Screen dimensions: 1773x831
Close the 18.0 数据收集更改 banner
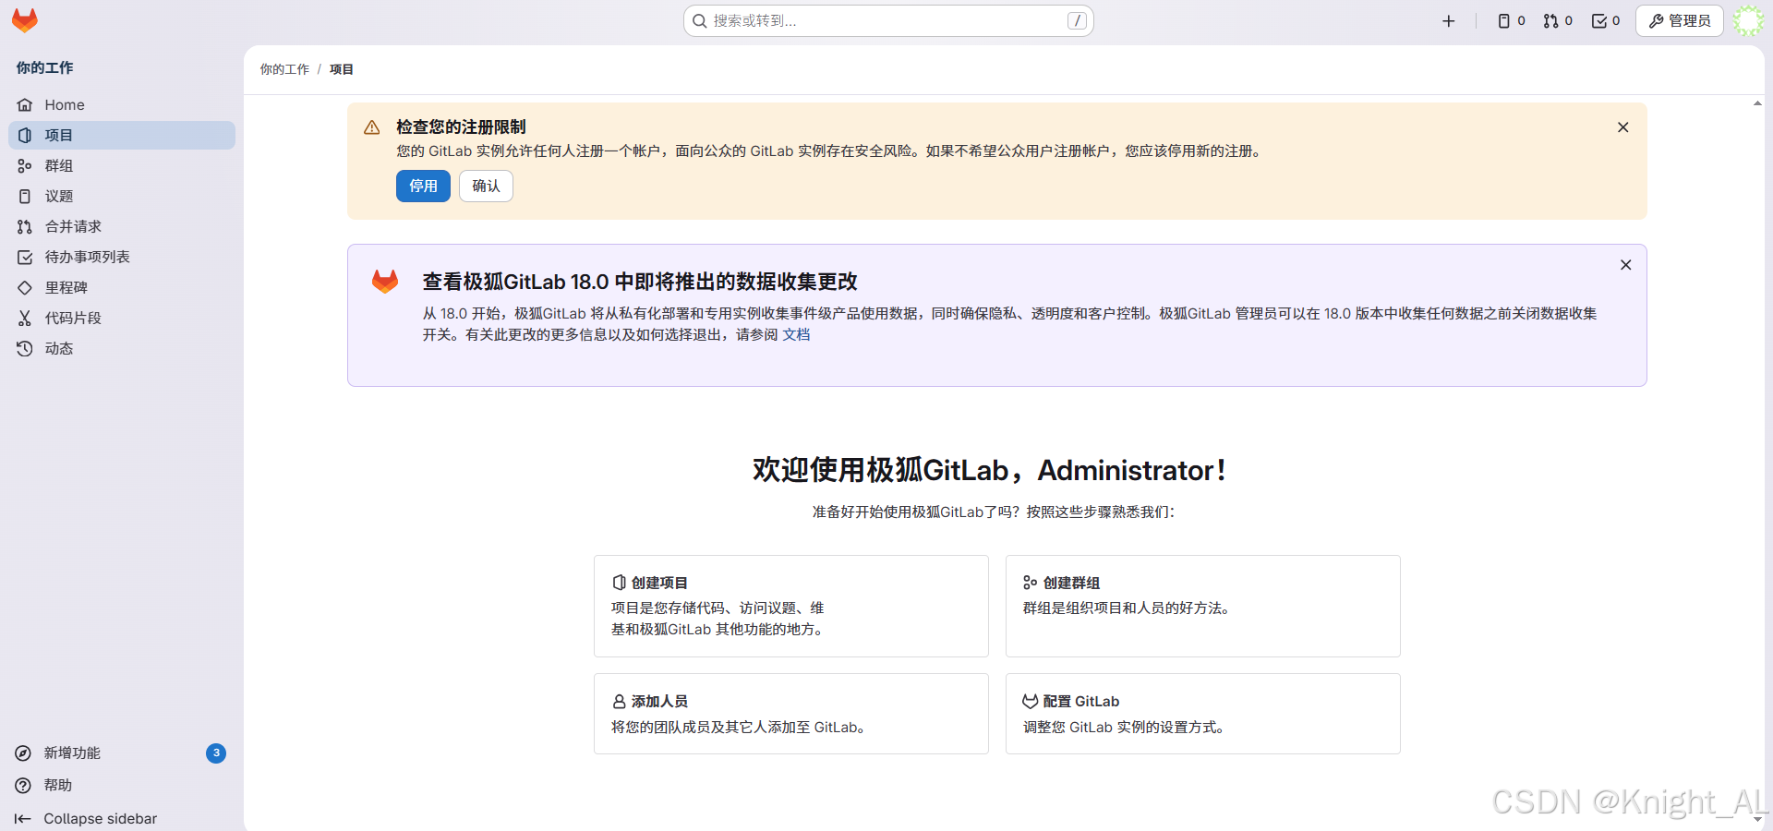tap(1625, 265)
